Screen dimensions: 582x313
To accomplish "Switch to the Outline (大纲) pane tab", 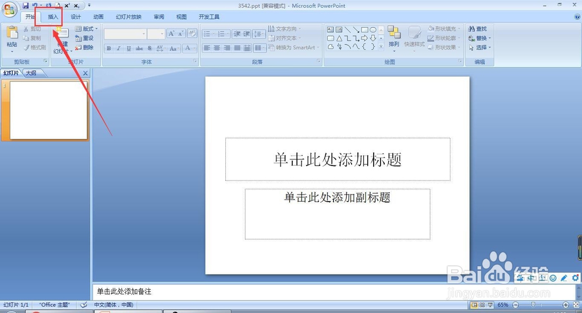I will 31,73.
